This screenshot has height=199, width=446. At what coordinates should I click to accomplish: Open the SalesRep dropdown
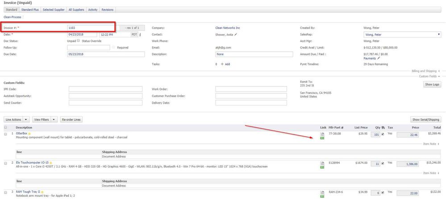pyautogui.click(x=402, y=34)
